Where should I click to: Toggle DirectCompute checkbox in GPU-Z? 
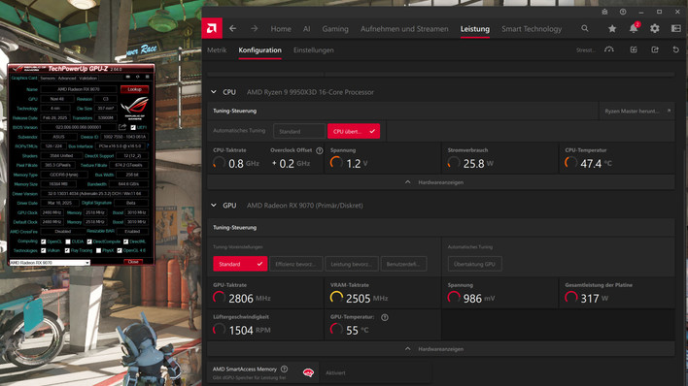click(x=89, y=241)
